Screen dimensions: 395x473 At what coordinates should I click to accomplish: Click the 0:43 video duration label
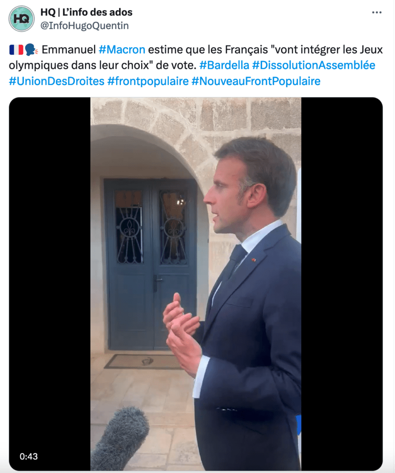click(29, 456)
